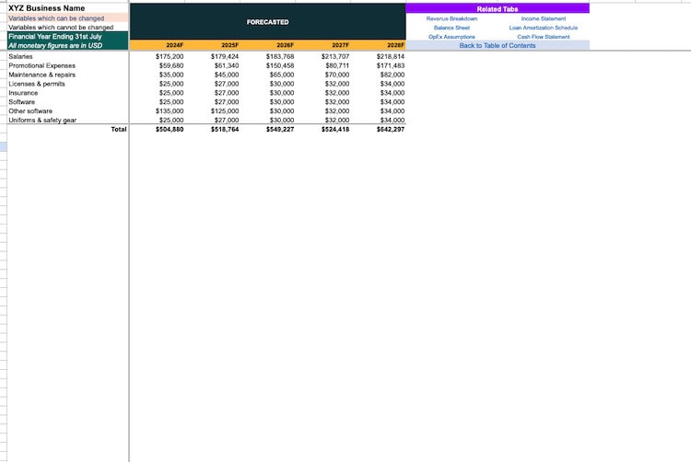The height and width of the screenshot is (462, 691).
Task: Select Salaries 2024F value $175,200
Action: pyautogui.click(x=170, y=56)
